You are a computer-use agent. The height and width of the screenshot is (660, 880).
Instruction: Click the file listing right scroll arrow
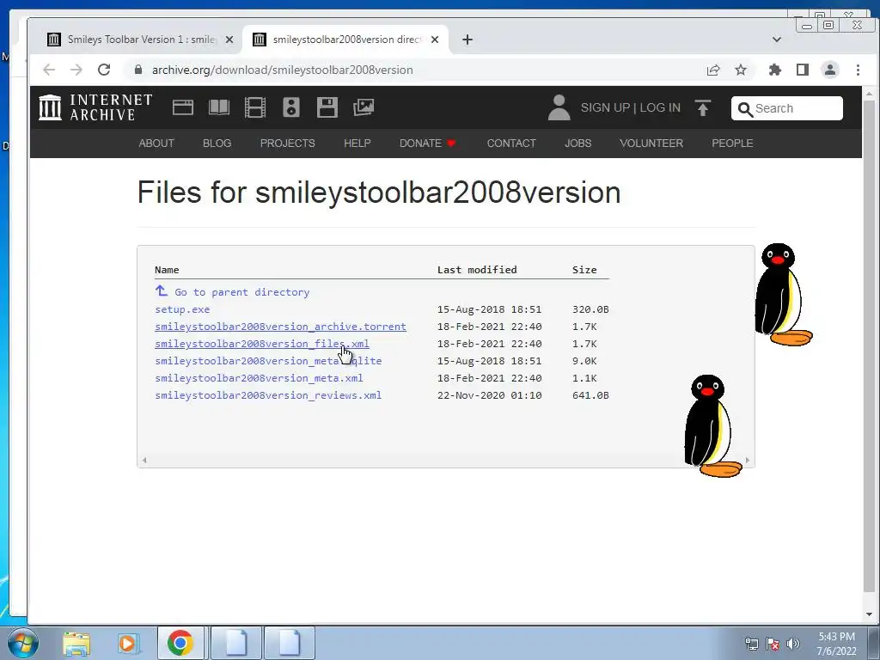point(747,461)
